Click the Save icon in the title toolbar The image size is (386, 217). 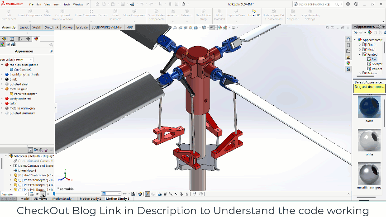coord(123,4)
